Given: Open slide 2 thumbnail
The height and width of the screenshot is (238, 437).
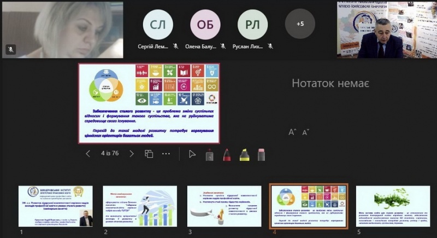Looking at the screenshot, I should point(140,206).
